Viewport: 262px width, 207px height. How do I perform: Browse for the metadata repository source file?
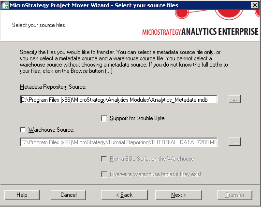coord(234,99)
